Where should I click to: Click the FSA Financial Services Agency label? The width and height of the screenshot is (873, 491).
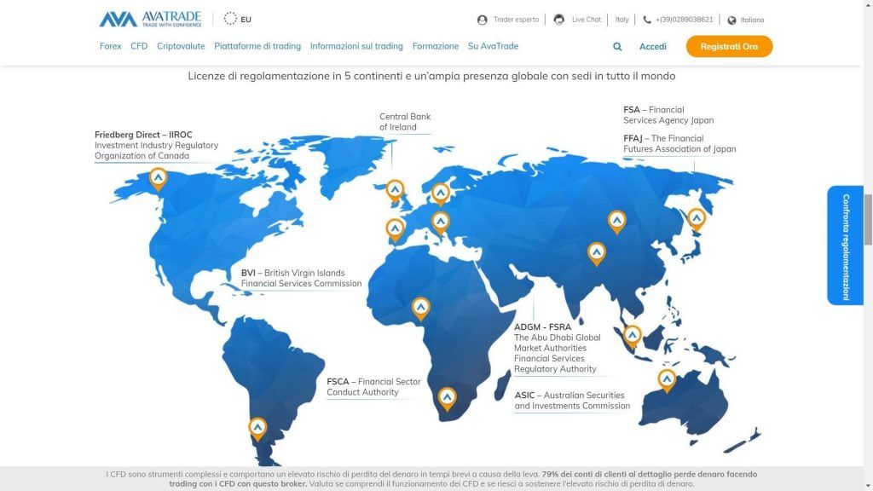(x=668, y=115)
